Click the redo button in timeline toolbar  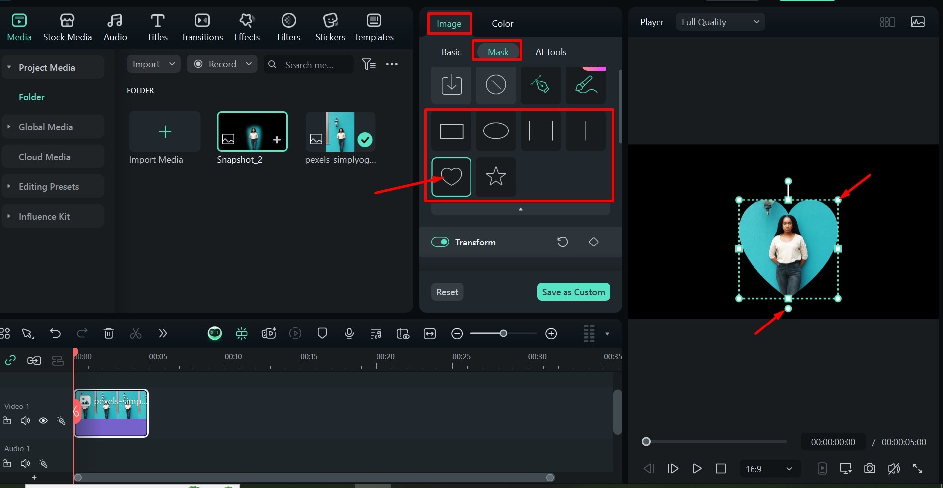click(82, 333)
